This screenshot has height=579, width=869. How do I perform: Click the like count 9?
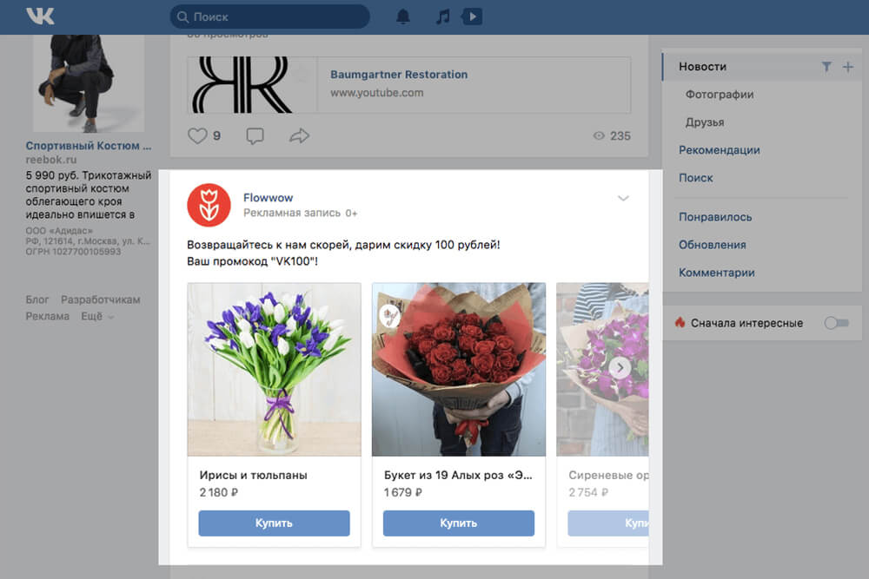[216, 135]
